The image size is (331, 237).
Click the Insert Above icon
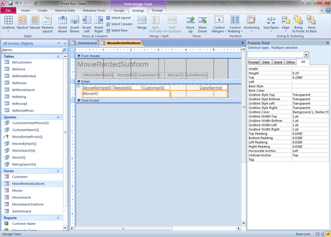click(x=62, y=20)
